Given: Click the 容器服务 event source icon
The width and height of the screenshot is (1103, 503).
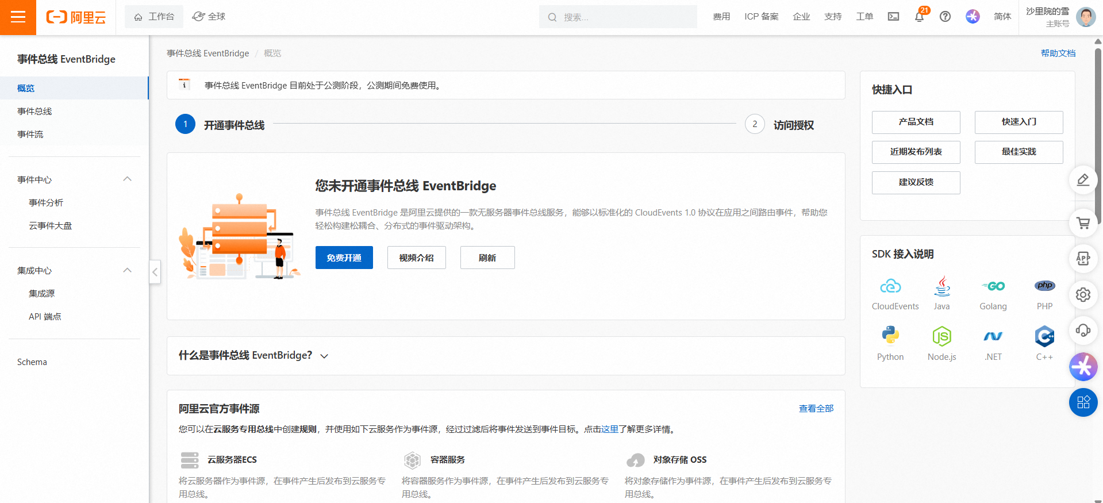Looking at the screenshot, I should [412, 460].
